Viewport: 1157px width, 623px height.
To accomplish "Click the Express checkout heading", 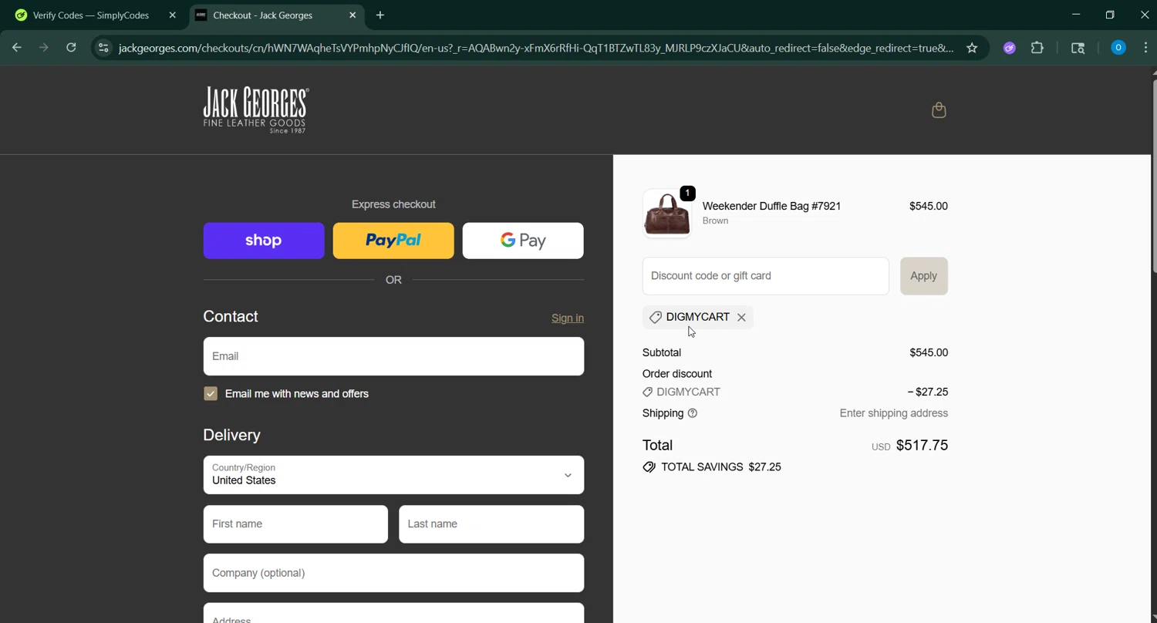I will 393,204.
